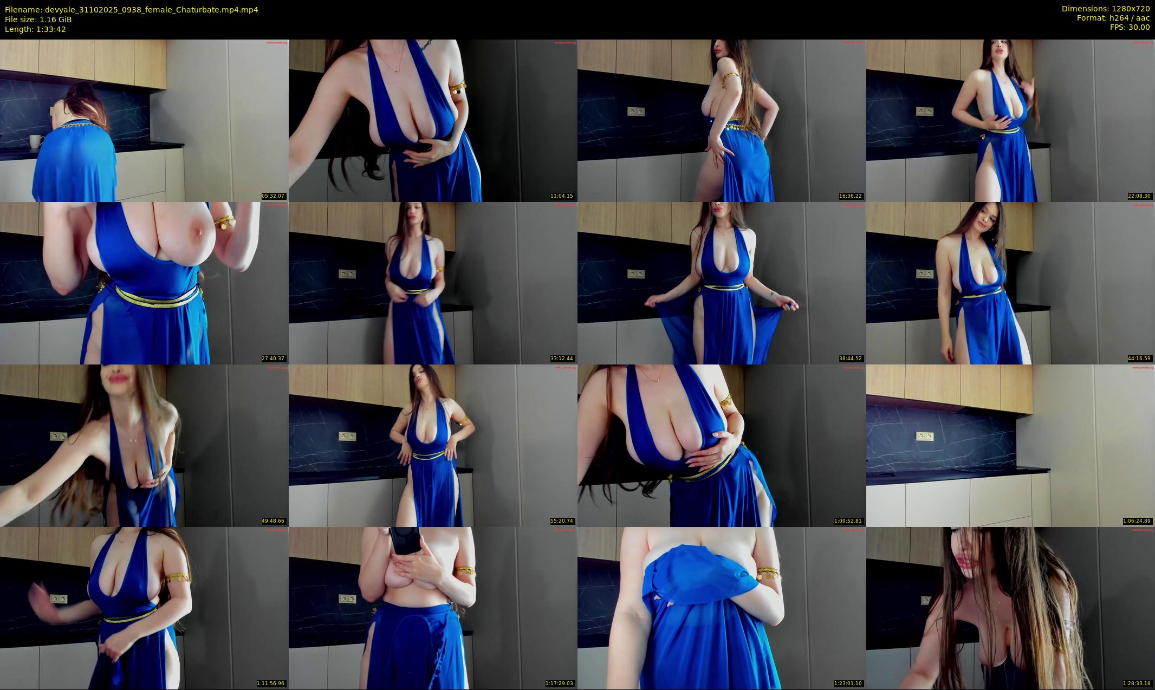Click the Format h264 / aac text
The height and width of the screenshot is (690, 1155).
[x=1113, y=18]
